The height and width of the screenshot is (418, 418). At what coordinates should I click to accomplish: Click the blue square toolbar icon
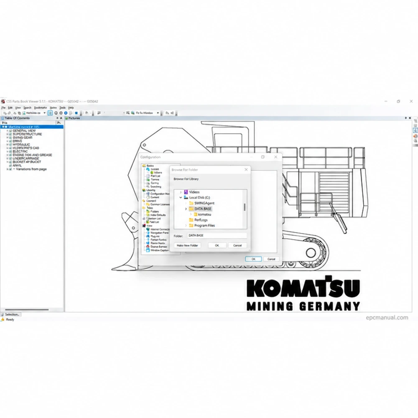pyautogui.click(x=76, y=113)
